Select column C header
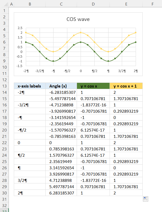 point(61,4)
